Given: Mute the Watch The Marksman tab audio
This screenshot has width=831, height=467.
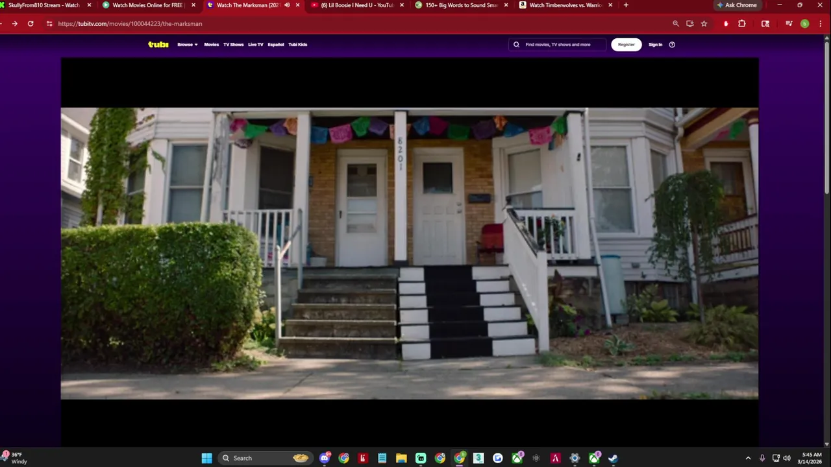Looking at the screenshot, I should click(287, 5).
